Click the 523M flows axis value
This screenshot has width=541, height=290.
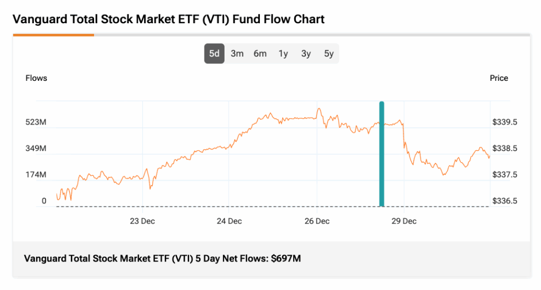pyautogui.click(x=36, y=122)
